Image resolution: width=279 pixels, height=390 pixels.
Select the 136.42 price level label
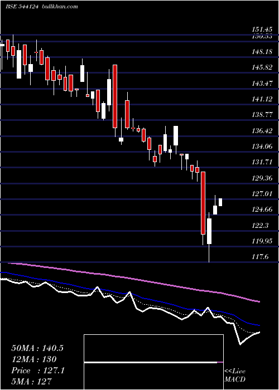[x=262, y=130]
